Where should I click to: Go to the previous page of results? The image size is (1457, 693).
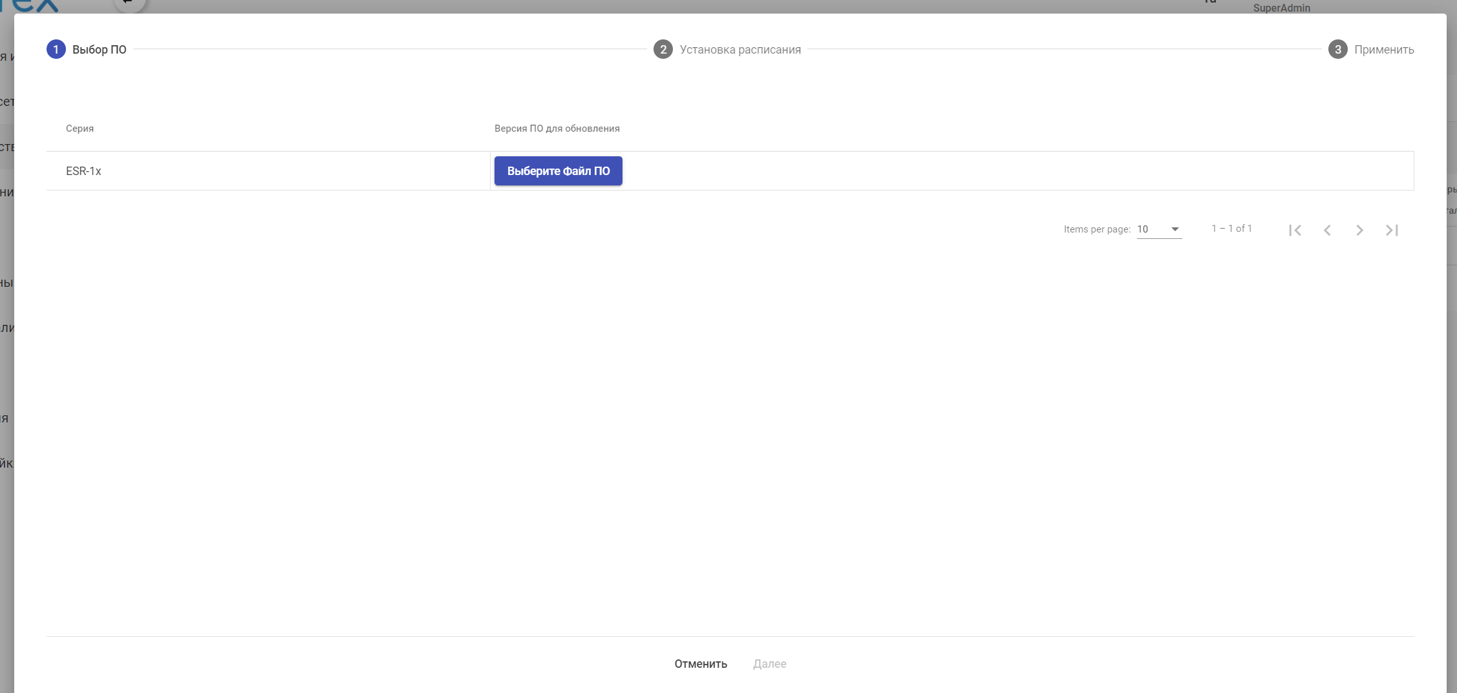click(1327, 230)
